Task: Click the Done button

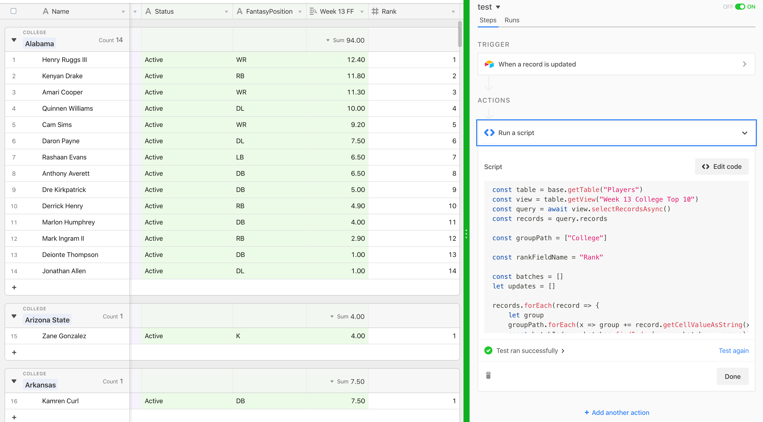Action: pos(733,376)
